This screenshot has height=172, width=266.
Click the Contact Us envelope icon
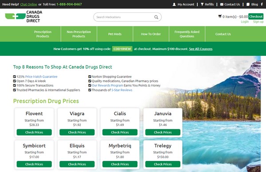point(222,4)
